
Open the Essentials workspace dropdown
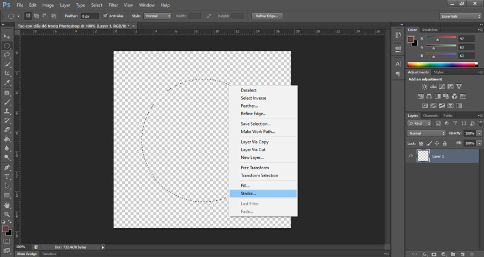(460, 17)
